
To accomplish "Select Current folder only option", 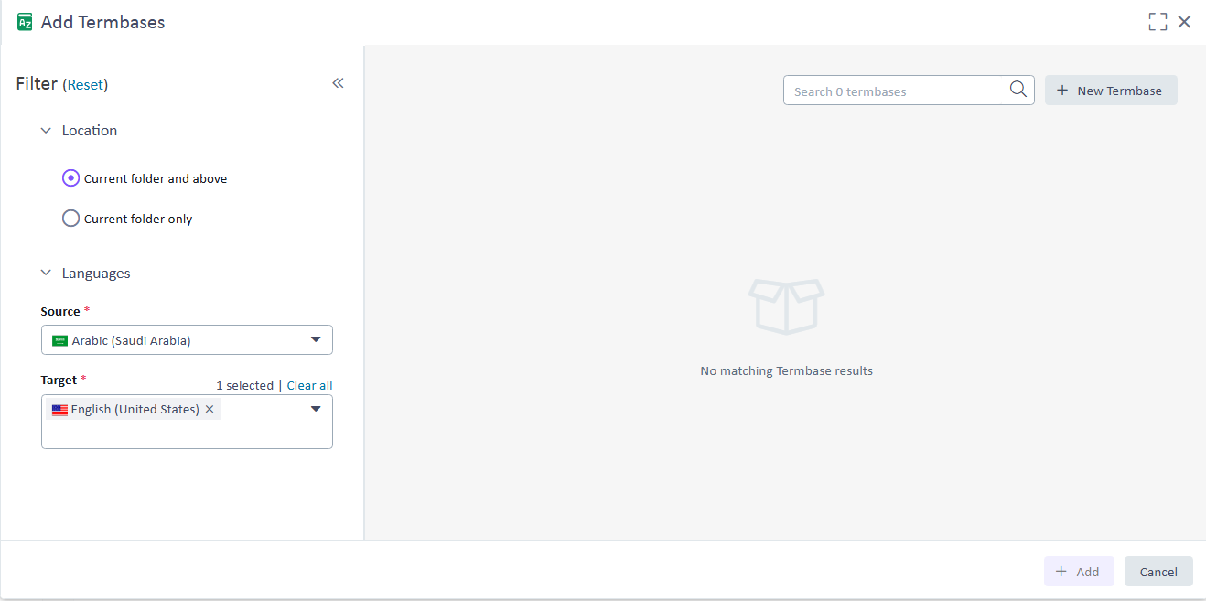I will coord(70,219).
